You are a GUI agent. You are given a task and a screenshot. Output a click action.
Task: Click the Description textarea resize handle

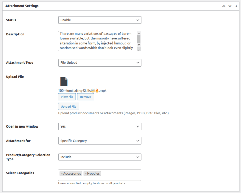point(139,49)
